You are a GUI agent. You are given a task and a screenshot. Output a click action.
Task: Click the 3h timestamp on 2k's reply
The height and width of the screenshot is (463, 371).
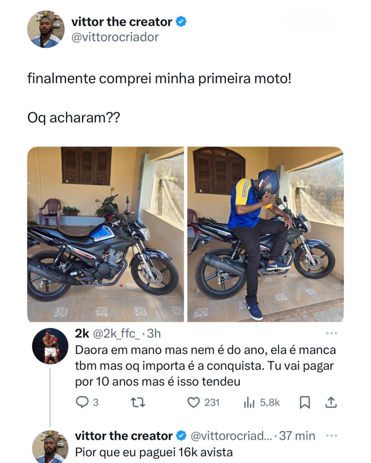(x=154, y=334)
